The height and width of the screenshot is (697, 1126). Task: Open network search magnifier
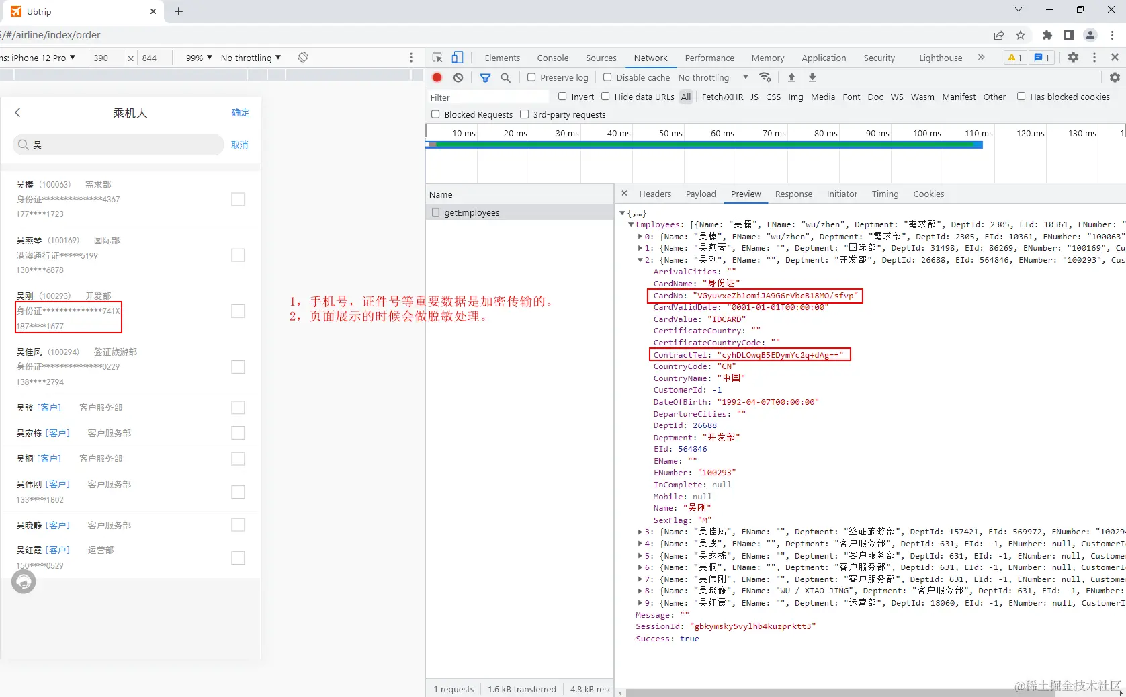click(x=506, y=77)
